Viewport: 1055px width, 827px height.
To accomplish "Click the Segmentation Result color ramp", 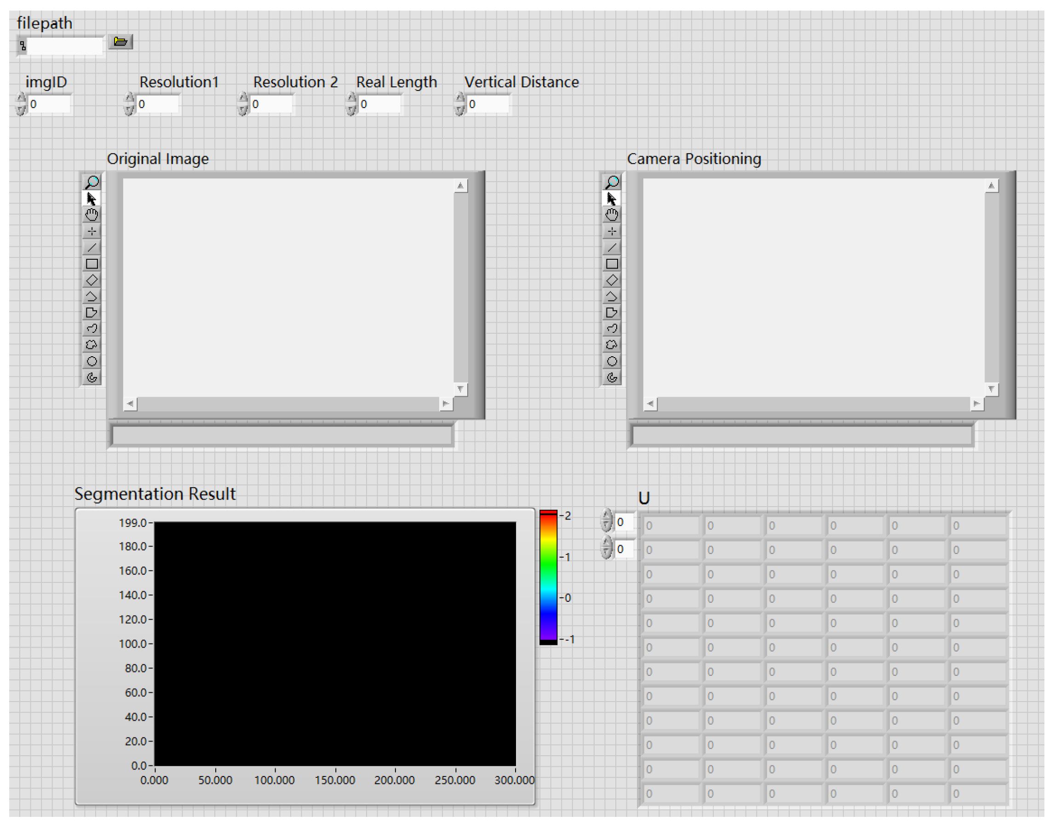I will [548, 577].
